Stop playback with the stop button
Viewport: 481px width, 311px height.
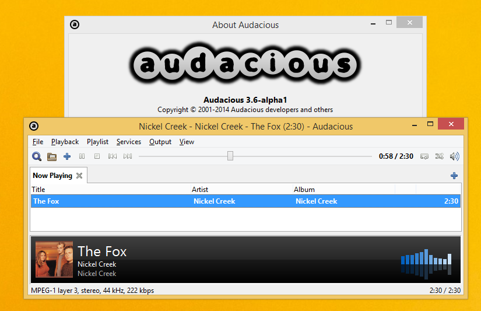(x=97, y=156)
